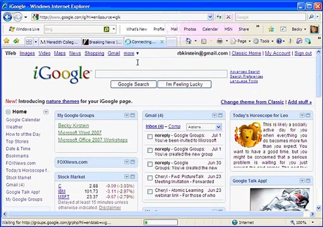The height and width of the screenshot is (227, 323).
Task: Open the Quick Tabs grid icon
Action: click(x=29, y=42)
